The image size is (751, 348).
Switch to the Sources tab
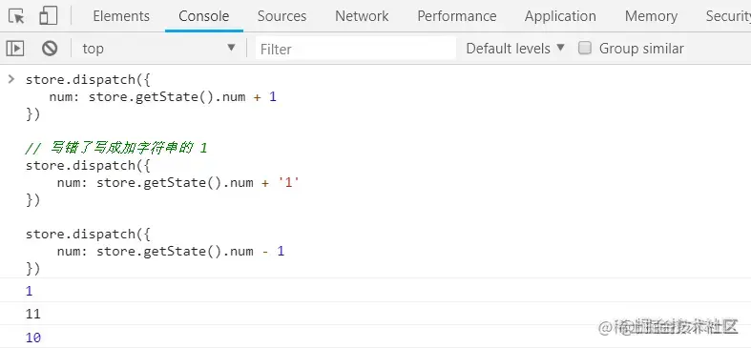[x=282, y=16]
